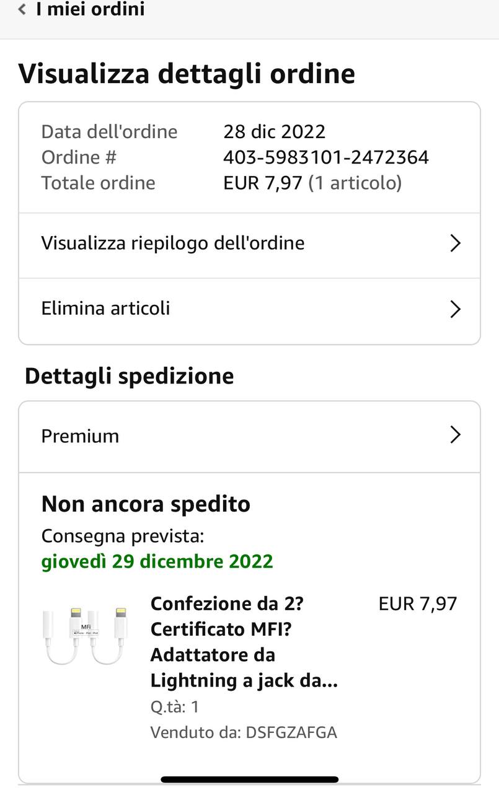Tap the Non ancora spedito status heading
Viewport: 499px width, 793px height.
click(x=146, y=504)
